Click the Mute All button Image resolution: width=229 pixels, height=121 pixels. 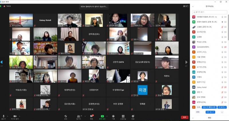click(210, 112)
